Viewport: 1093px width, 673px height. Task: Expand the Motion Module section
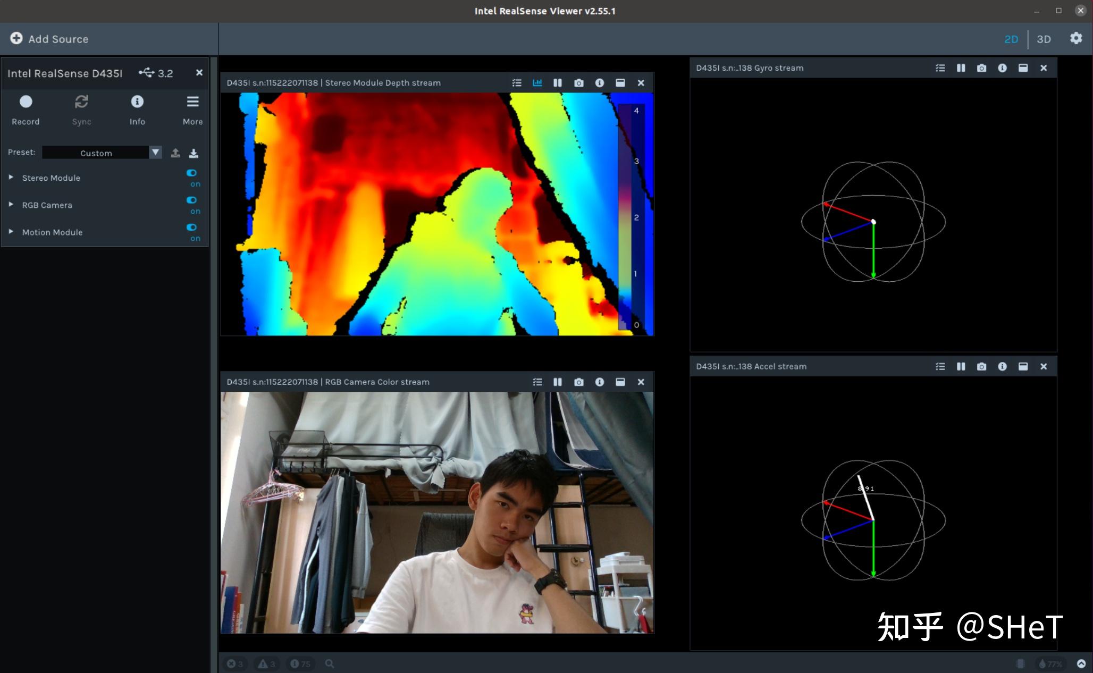click(11, 232)
